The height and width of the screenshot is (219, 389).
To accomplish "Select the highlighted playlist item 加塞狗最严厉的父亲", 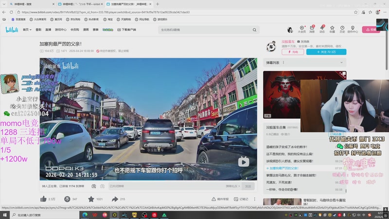I will [x=305, y=168].
